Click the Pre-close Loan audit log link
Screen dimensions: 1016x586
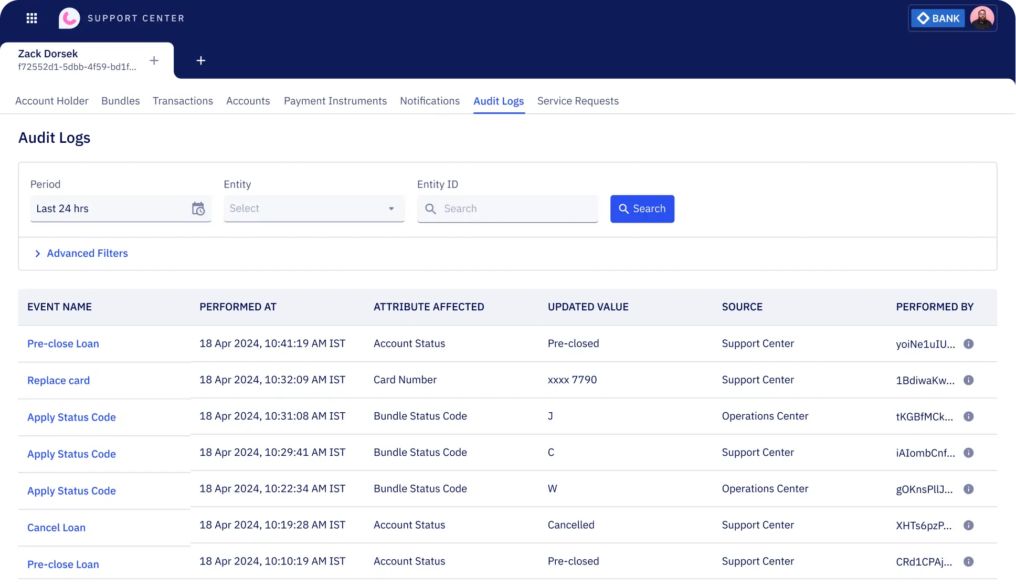[63, 343]
